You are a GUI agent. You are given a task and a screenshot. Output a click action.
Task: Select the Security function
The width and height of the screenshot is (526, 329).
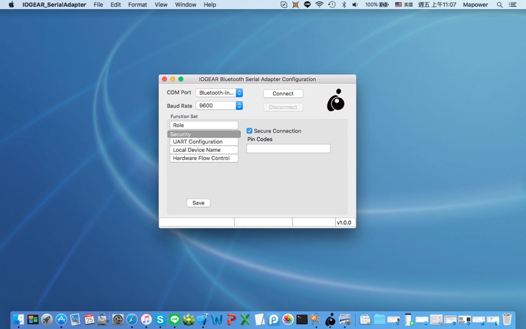point(204,134)
